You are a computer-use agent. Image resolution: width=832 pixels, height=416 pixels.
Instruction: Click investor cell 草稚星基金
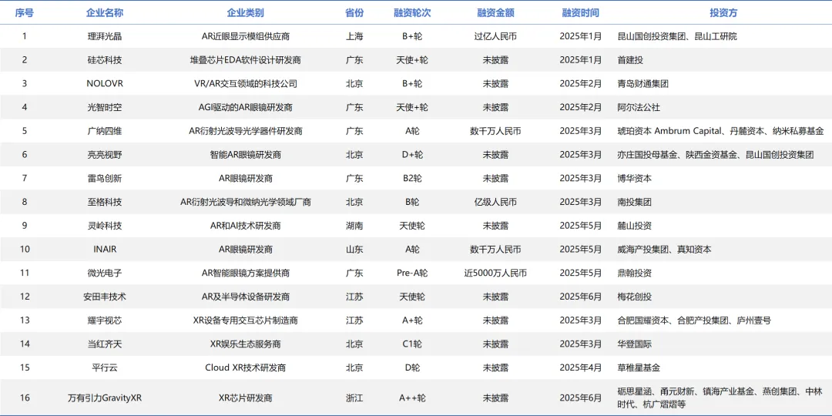(639, 367)
